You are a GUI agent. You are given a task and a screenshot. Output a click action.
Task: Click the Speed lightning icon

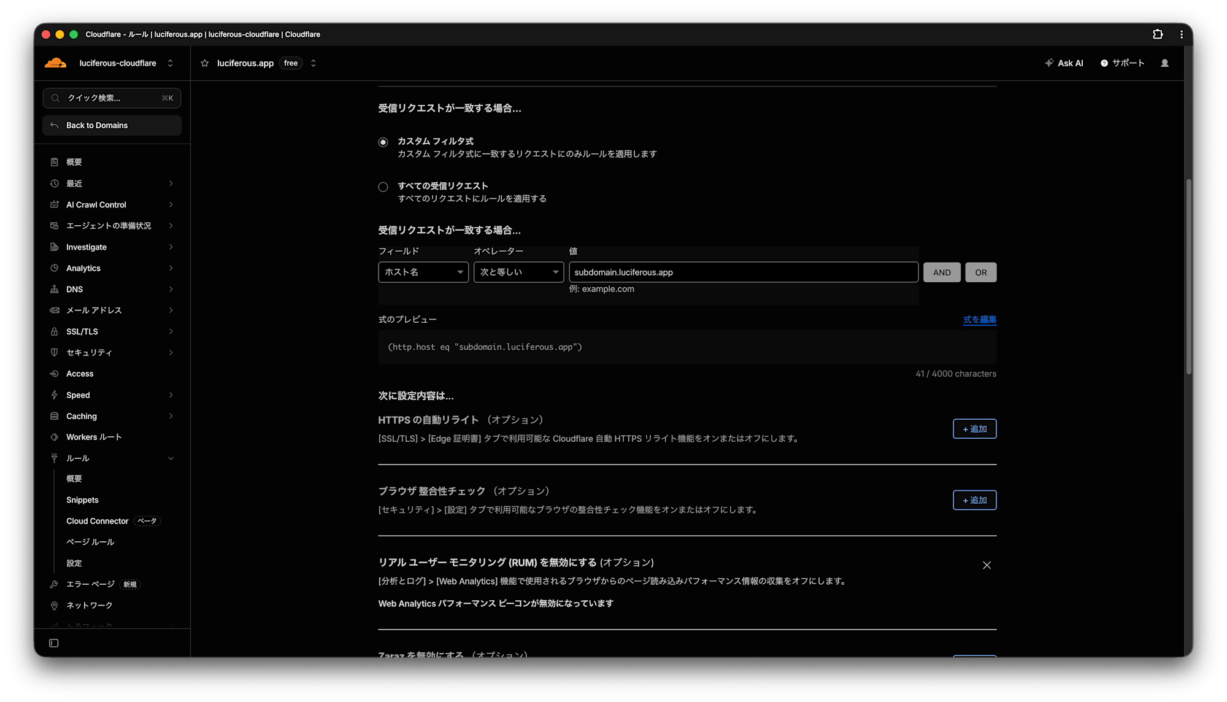point(55,395)
